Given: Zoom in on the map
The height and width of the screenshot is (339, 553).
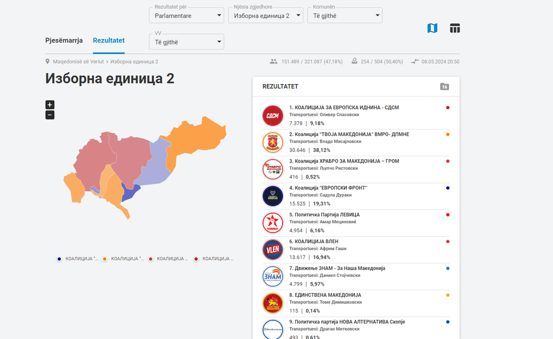Looking at the screenshot, I should pos(50,104).
